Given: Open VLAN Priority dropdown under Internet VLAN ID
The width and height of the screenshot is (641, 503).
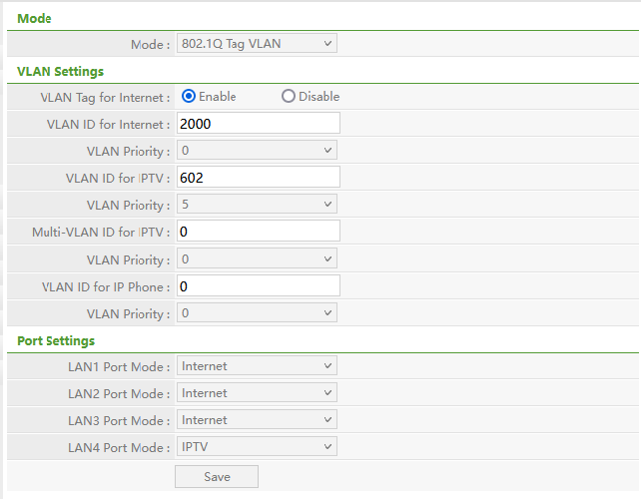Looking at the screenshot, I should tap(257, 151).
